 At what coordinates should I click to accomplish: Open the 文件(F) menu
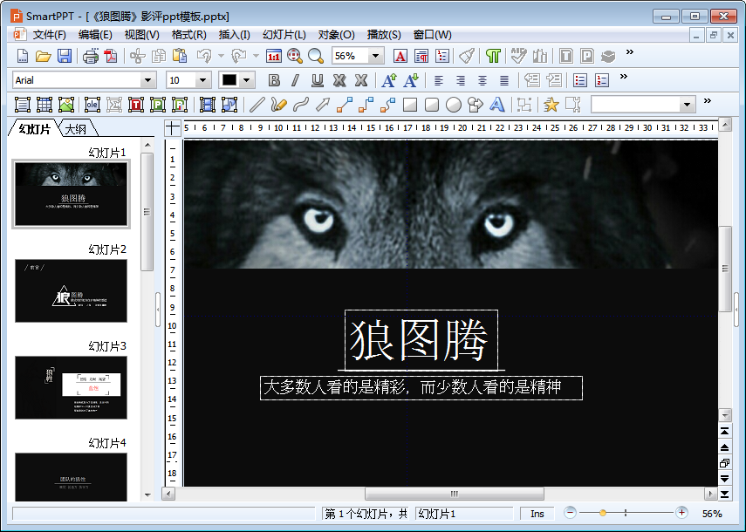pos(49,35)
